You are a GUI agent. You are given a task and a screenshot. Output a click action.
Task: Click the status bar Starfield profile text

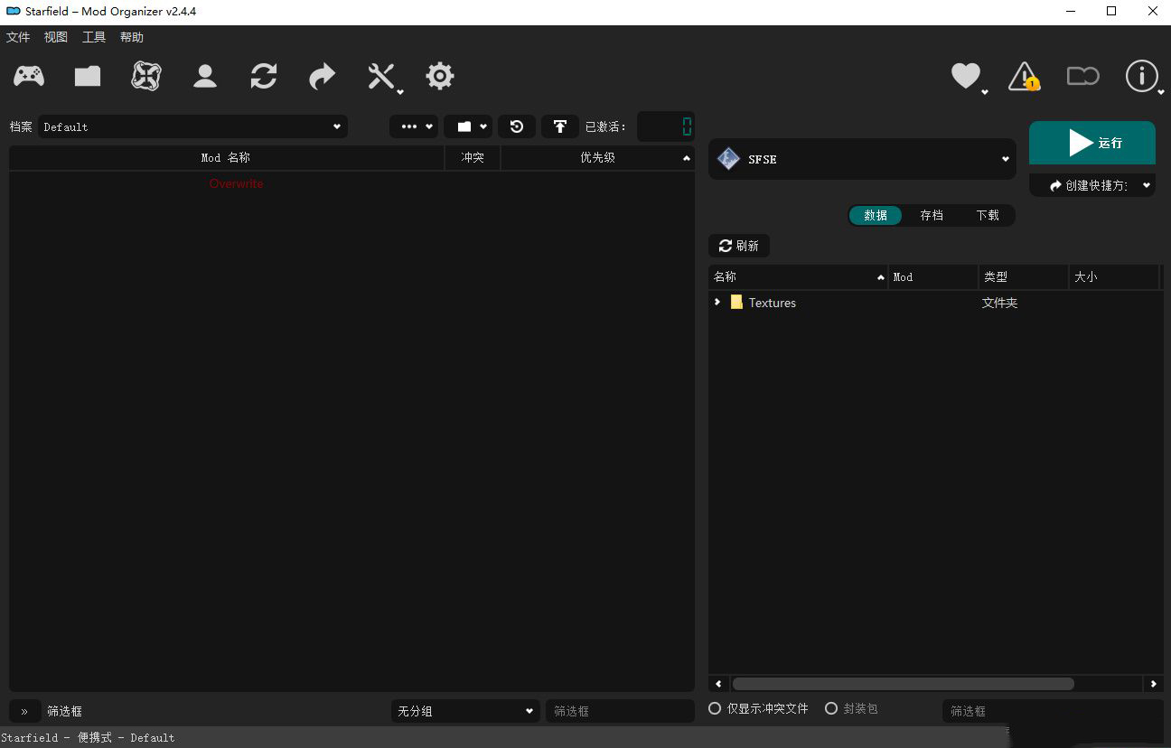click(88, 737)
